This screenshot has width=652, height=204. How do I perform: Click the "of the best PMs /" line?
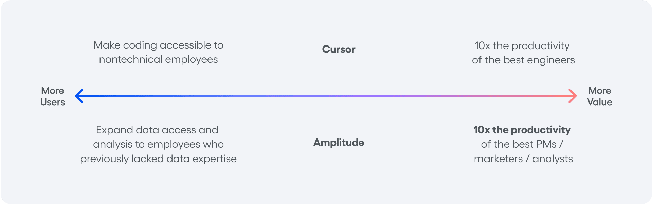tap(522, 144)
